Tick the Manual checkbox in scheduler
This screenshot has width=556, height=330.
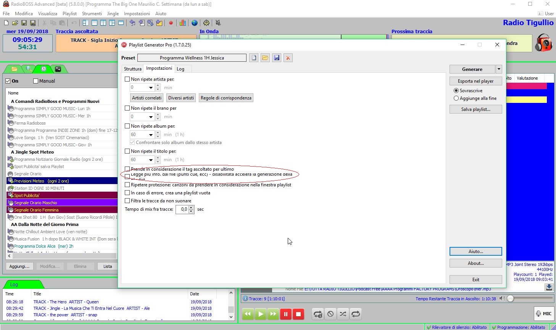[x=36, y=81]
